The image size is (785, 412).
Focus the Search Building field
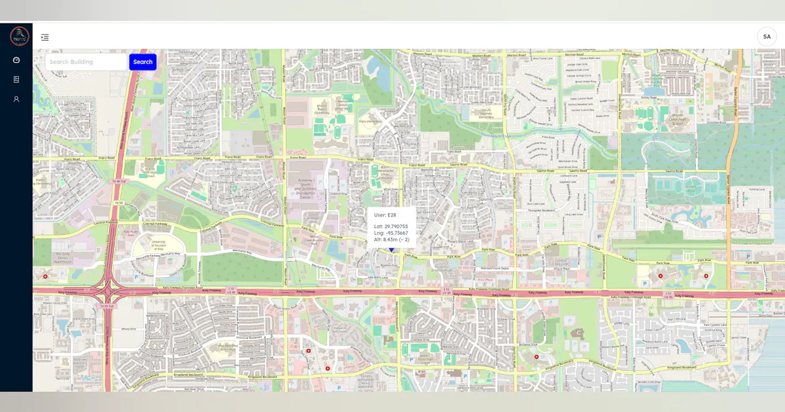click(86, 62)
